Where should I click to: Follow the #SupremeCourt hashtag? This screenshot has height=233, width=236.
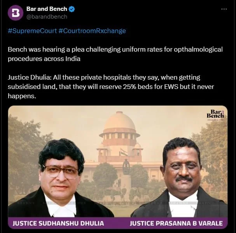(x=32, y=31)
